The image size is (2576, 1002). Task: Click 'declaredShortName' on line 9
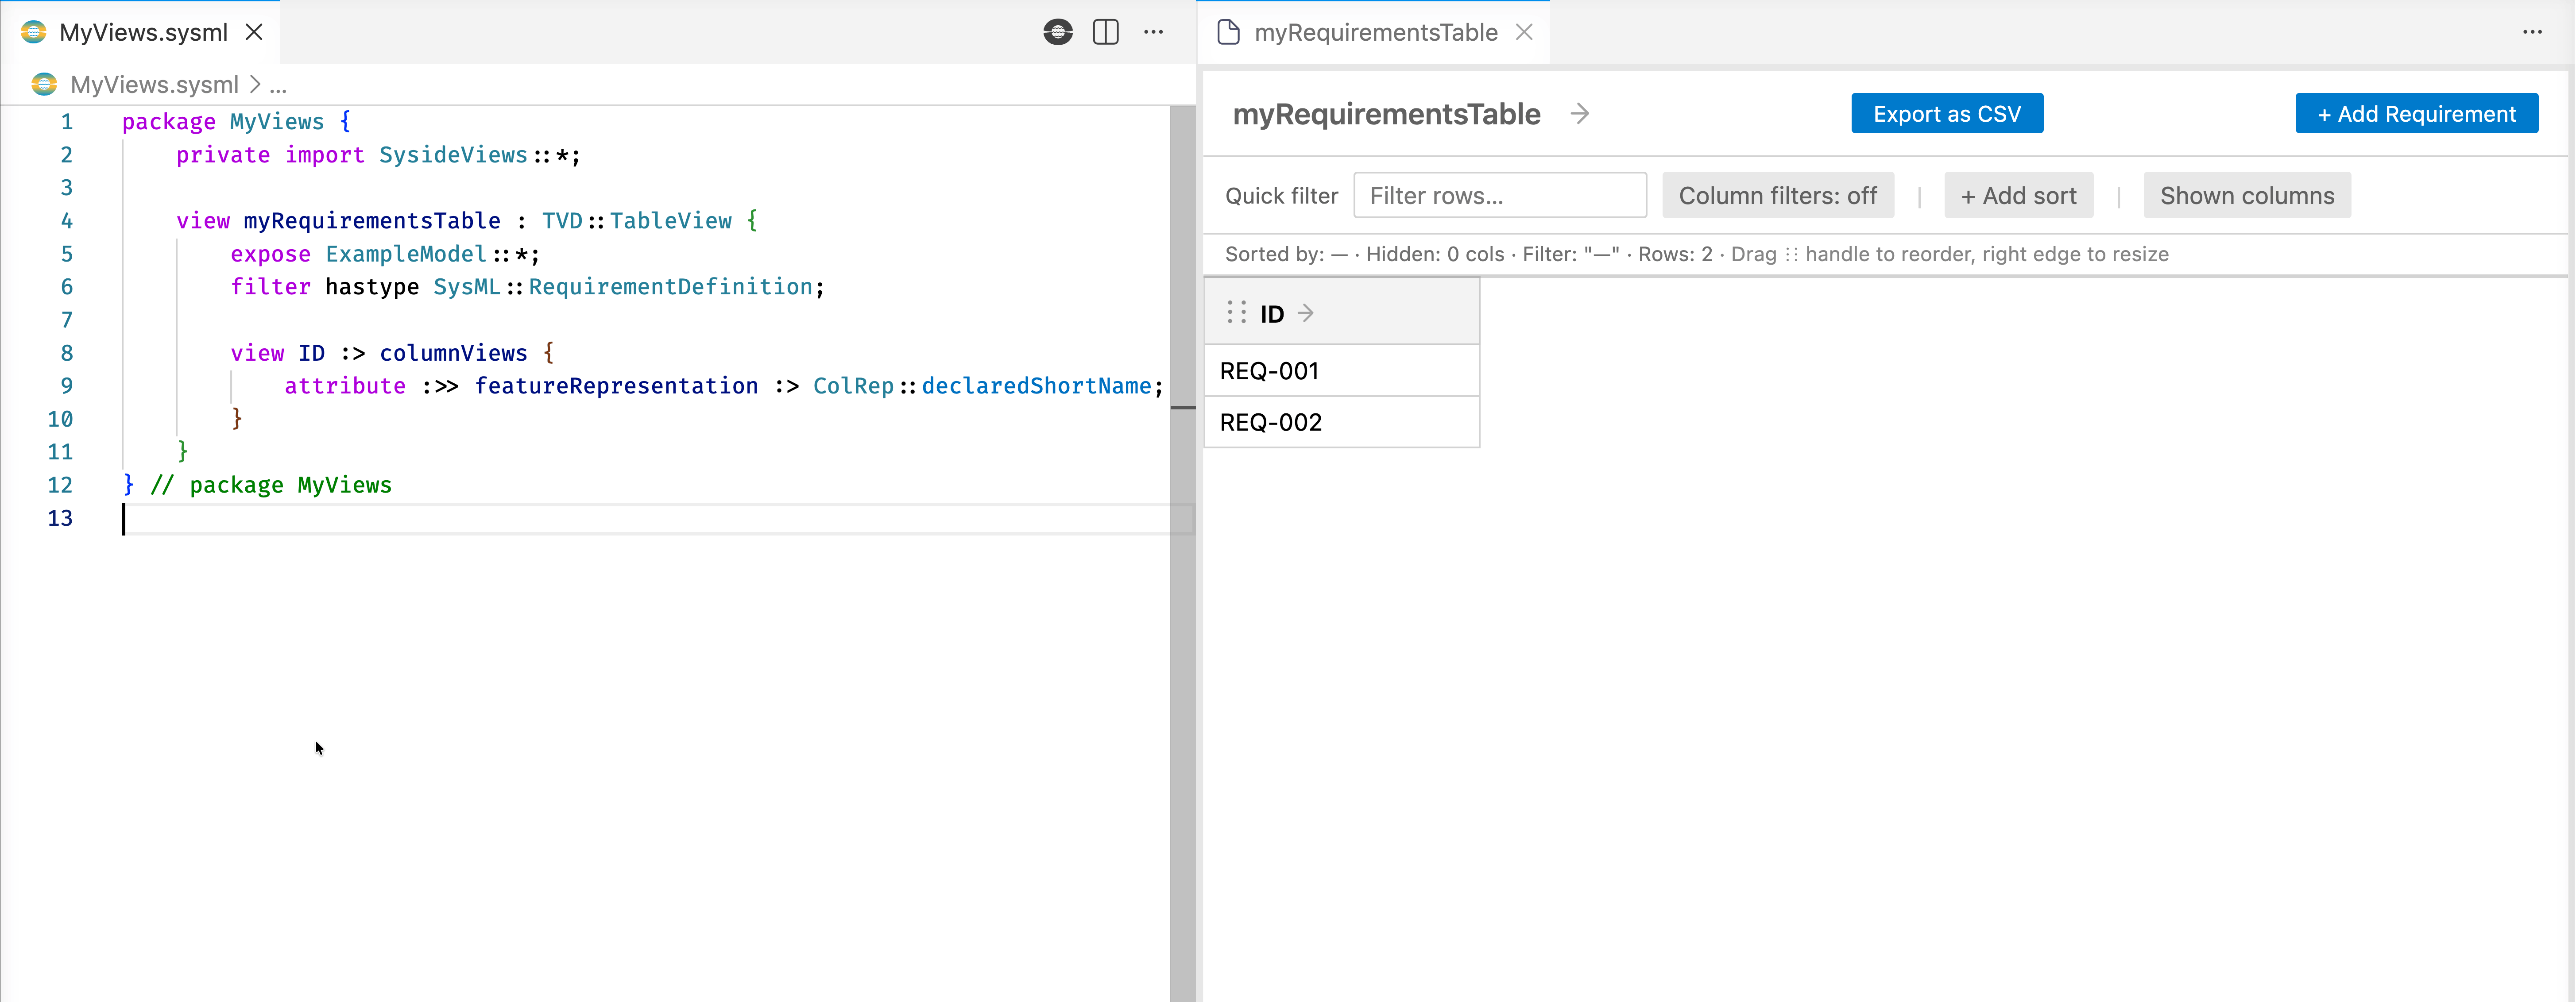1037,386
